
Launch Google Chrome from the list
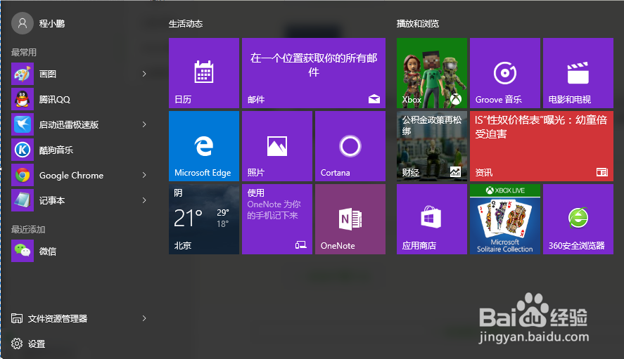[79, 175]
